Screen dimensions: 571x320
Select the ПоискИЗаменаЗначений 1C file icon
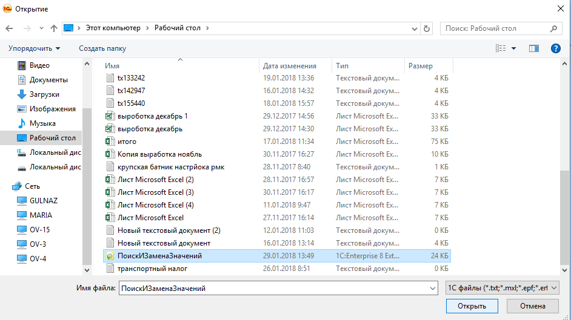[110, 256]
